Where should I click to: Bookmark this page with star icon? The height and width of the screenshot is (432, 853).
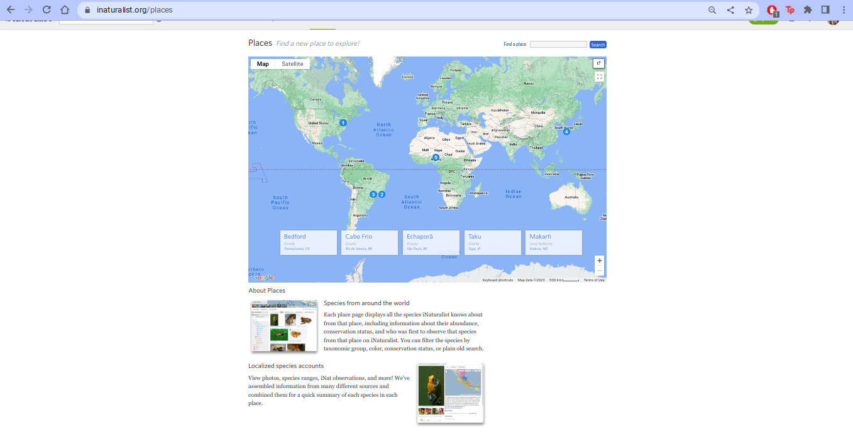click(x=749, y=10)
